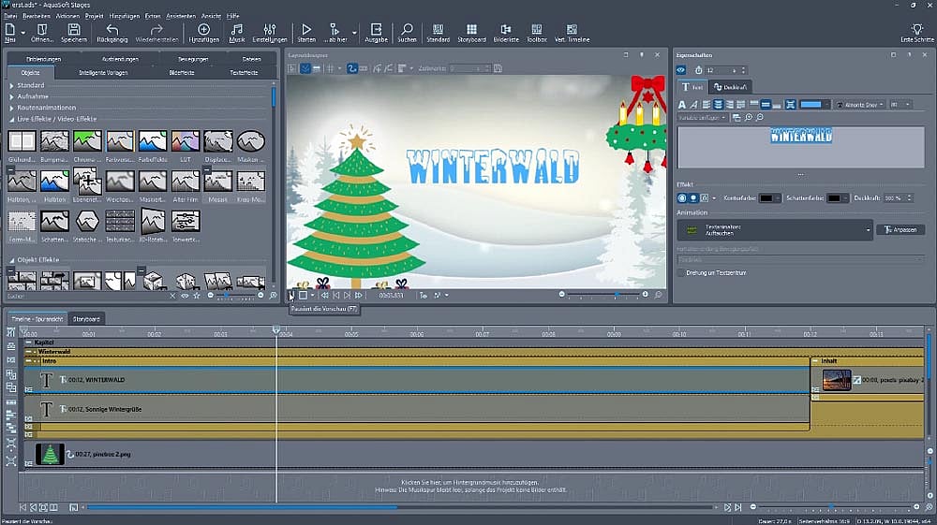Click the Anpassen button

(900, 229)
